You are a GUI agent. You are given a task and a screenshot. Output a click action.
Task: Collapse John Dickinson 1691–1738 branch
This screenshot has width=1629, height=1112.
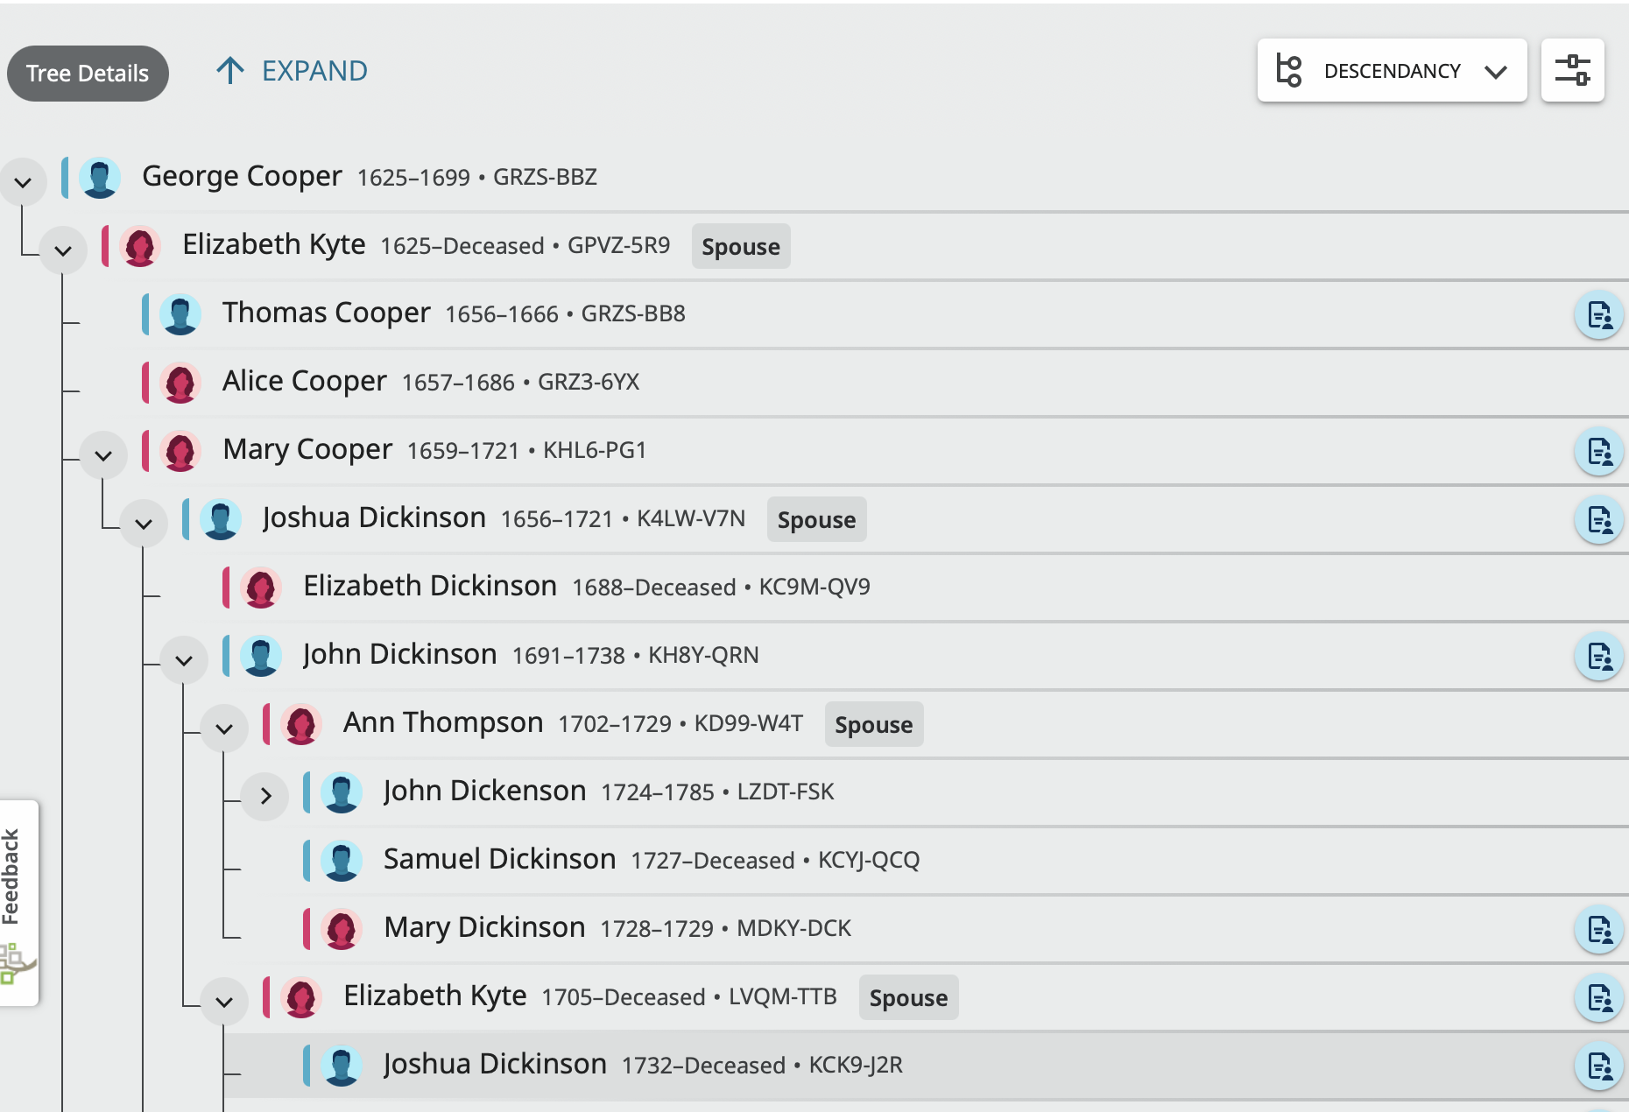click(x=184, y=660)
